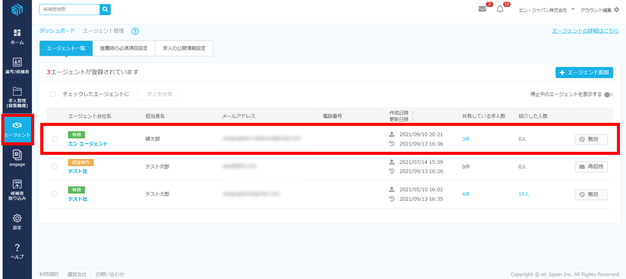The image size is (626, 279).
Task: Open the 選考/候補者 sidebar icon
Action: tap(17, 62)
